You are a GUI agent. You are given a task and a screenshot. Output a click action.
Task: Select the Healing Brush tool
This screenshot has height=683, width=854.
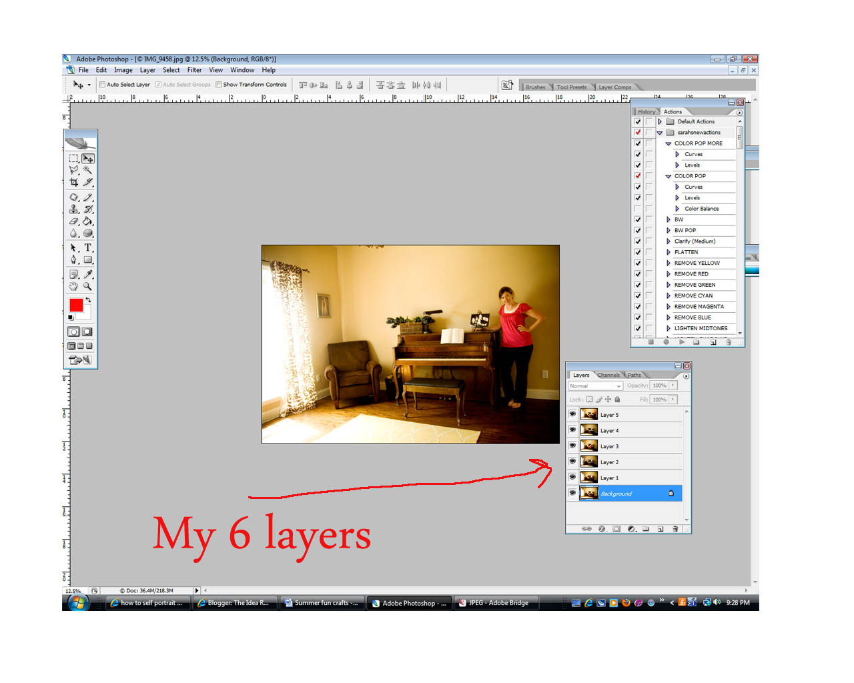tap(74, 197)
